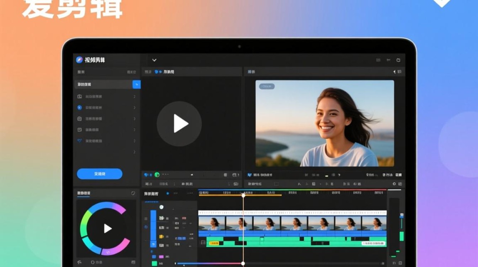The height and width of the screenshot is (267, 478).
Task: Select the camera icon in the sidebar list
Action: pyautogui.click(x=80, y=119)
